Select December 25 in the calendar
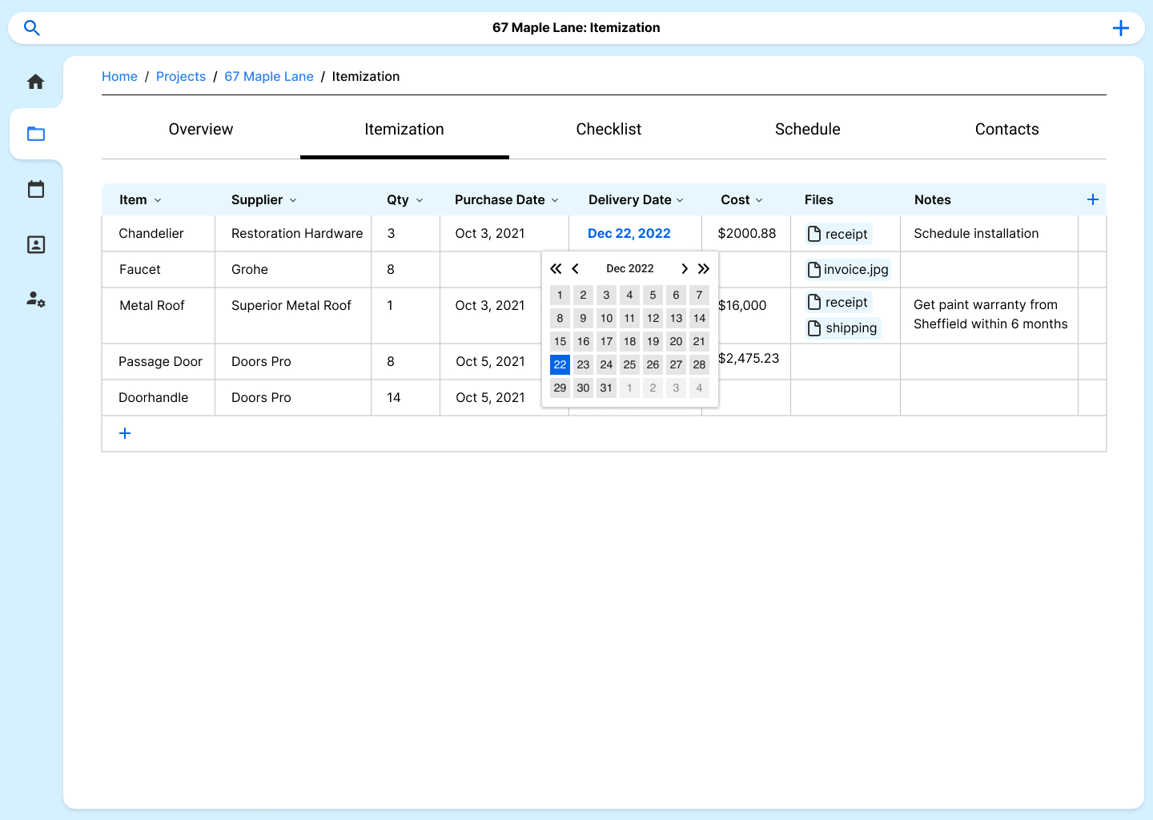Viewport: 1153px width, 820px height. tap(629, 365)
